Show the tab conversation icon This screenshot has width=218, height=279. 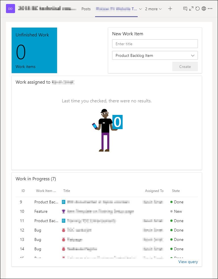[x=185, y=9]
